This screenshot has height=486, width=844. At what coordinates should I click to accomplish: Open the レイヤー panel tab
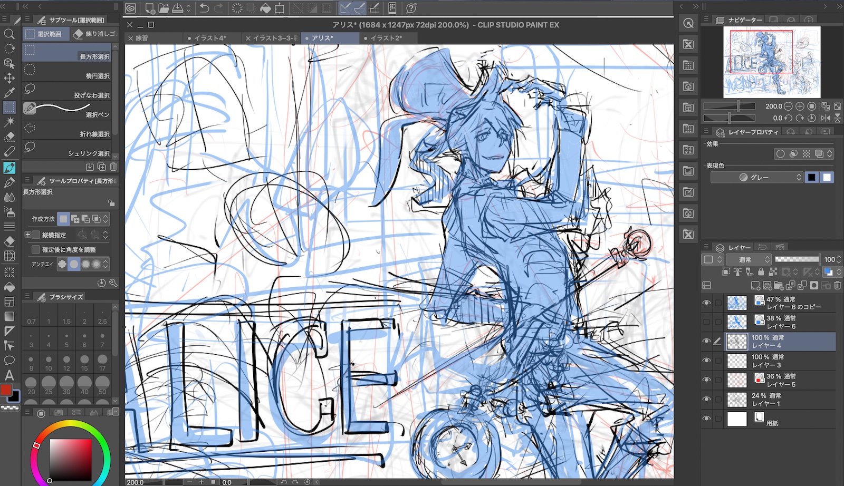point(734,247)
